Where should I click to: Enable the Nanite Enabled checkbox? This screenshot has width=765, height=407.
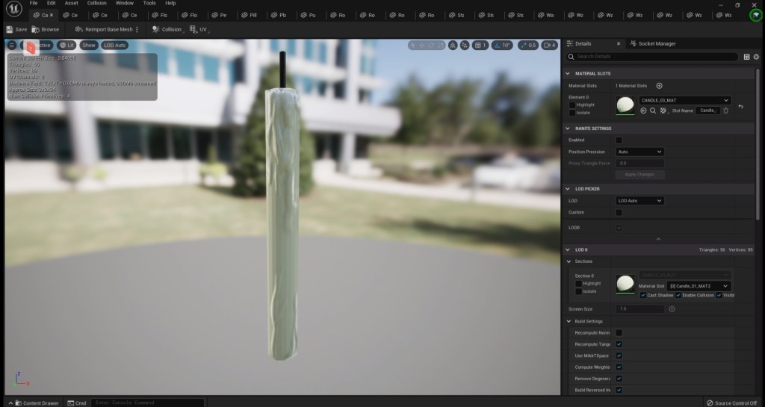(619, 140)
